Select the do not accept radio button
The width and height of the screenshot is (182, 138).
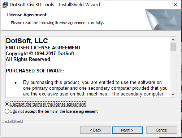point(7,111)
